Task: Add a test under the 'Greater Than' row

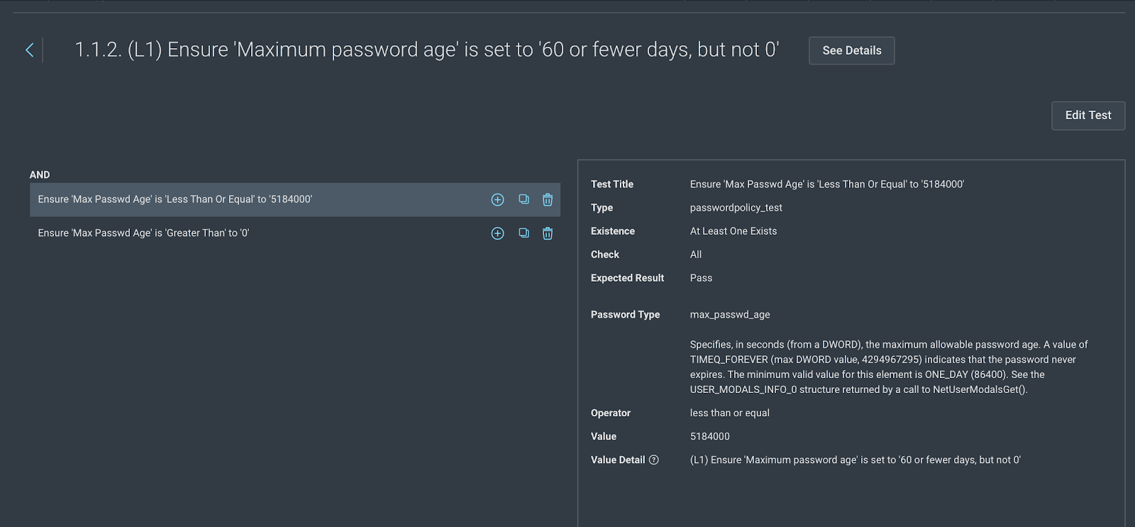Action: point(497,233)
